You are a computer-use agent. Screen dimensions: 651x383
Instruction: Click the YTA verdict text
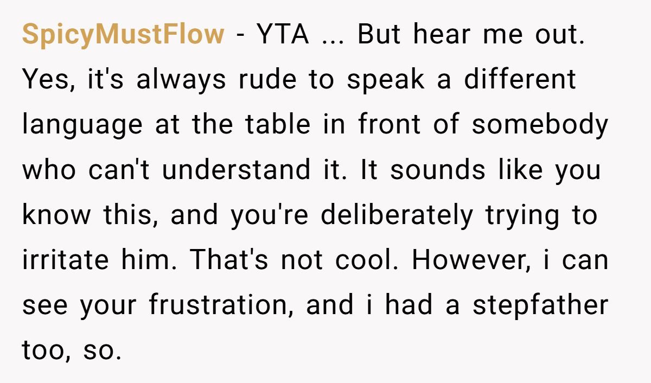[283, 35]
